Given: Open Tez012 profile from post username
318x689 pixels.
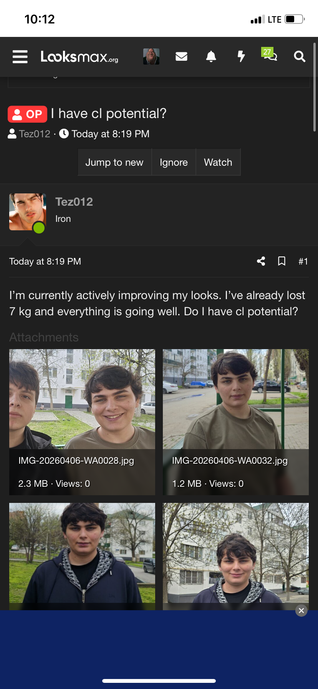Looking at the screenshot, I should pyautogui.click(x=74, y=202).
